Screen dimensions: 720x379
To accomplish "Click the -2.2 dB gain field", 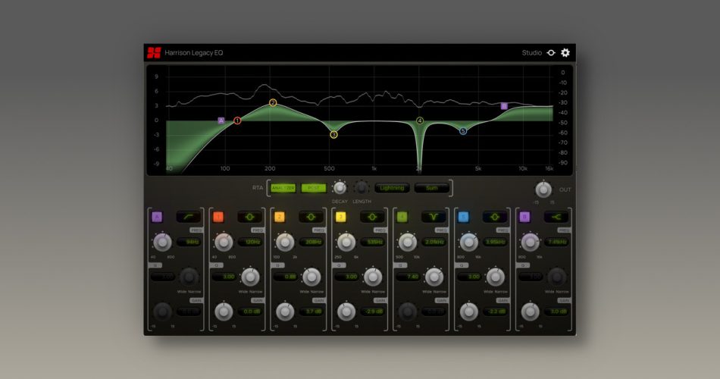I will point(496,312).
